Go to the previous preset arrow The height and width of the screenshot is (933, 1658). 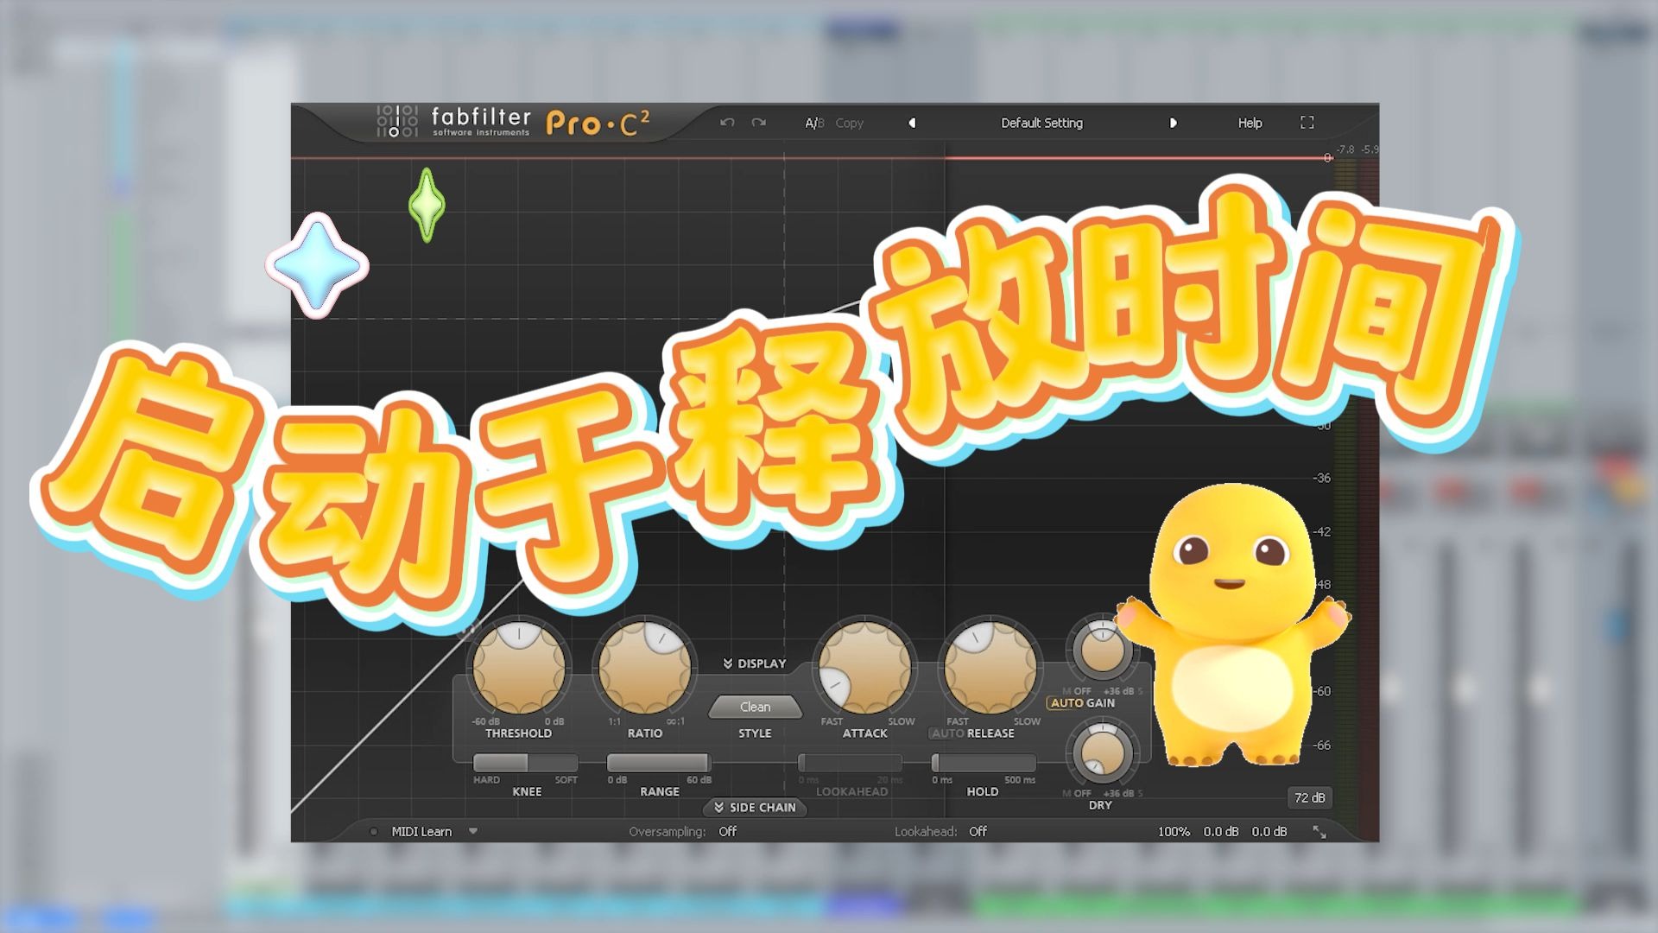pyautogui.click(x=912, y=123)
